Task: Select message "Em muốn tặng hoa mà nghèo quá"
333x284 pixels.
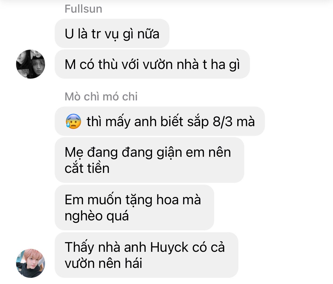Action: [x=135, y=207]
